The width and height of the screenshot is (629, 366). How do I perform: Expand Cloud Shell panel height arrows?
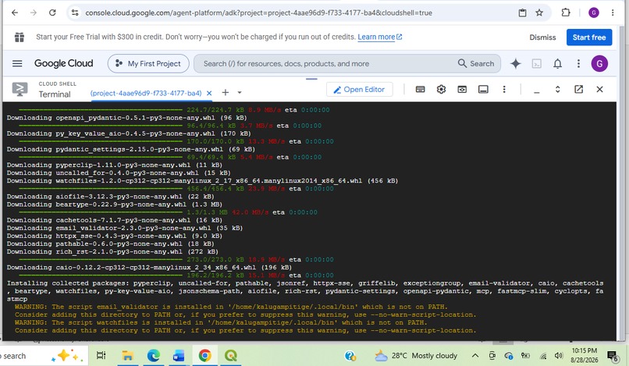[x=557, y=89]
